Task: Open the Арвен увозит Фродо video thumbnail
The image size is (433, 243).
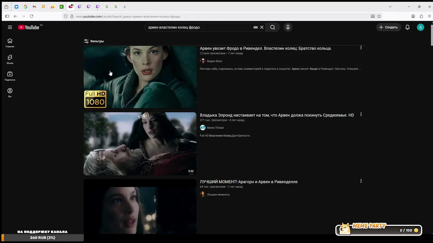Action: [140, 77]
